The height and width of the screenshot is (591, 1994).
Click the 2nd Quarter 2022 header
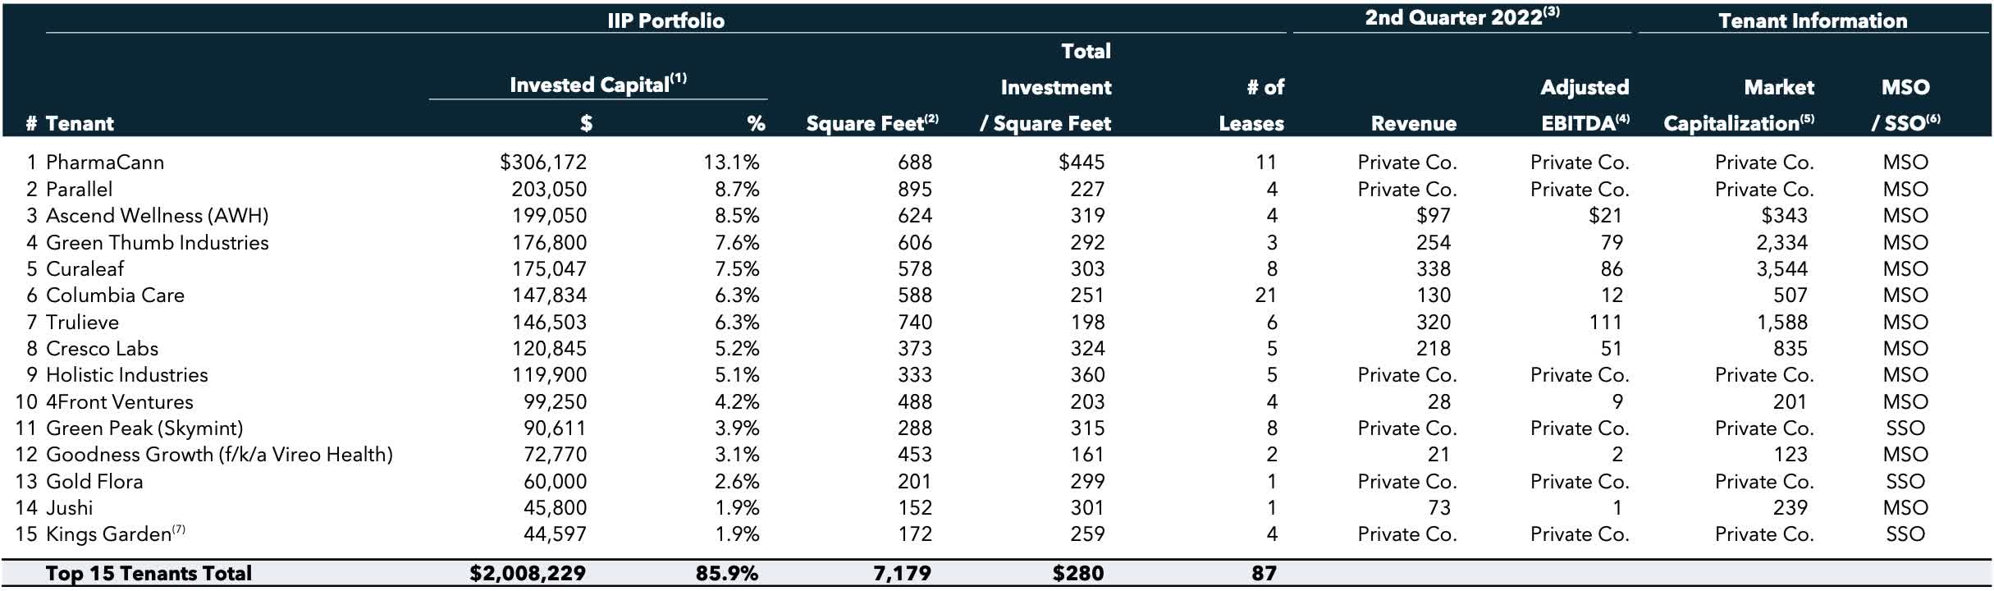1461,17
